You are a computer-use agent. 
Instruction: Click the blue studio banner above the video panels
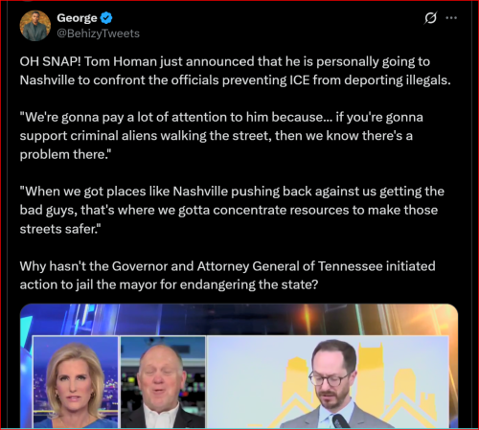(239, 319)
